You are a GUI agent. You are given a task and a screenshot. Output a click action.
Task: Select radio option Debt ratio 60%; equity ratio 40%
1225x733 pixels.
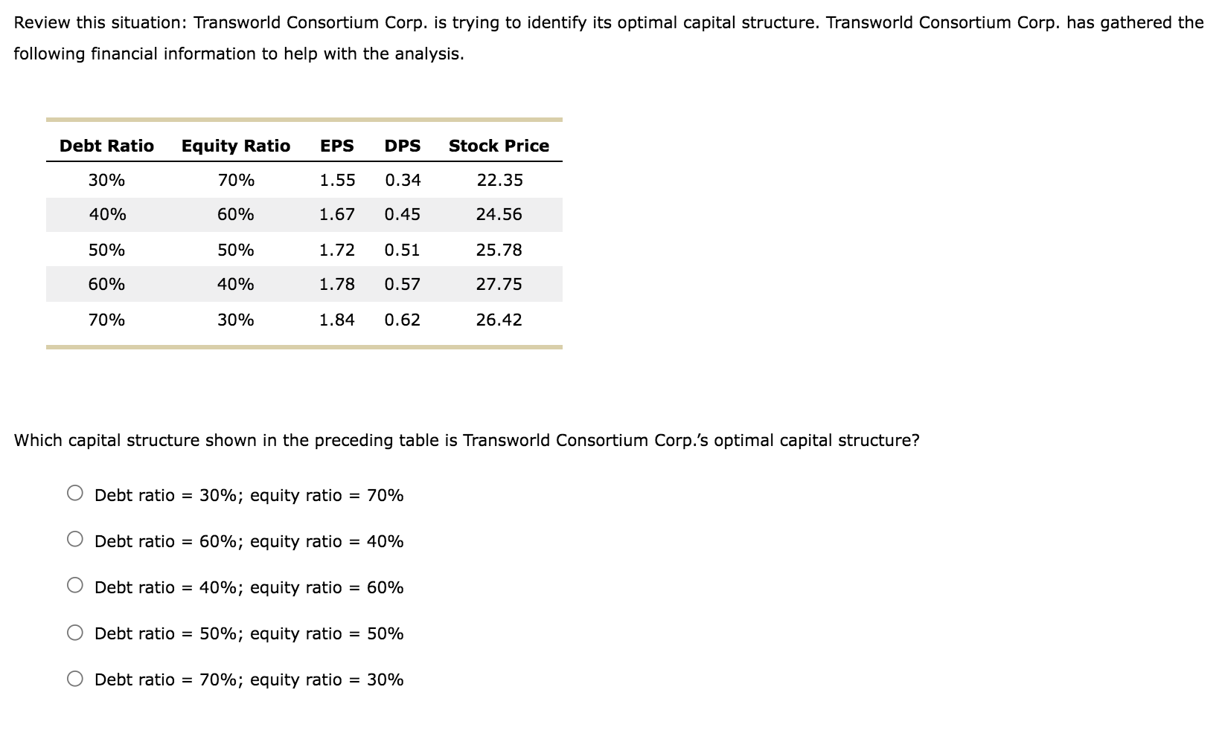point(75,540)
